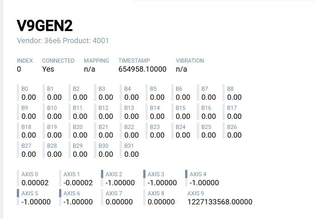
Task: Select the B22 button indicator
Action: coord(131,131)
